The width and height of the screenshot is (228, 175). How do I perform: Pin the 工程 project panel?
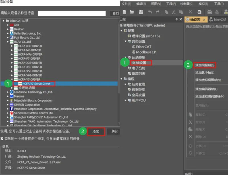coord(177,19)
